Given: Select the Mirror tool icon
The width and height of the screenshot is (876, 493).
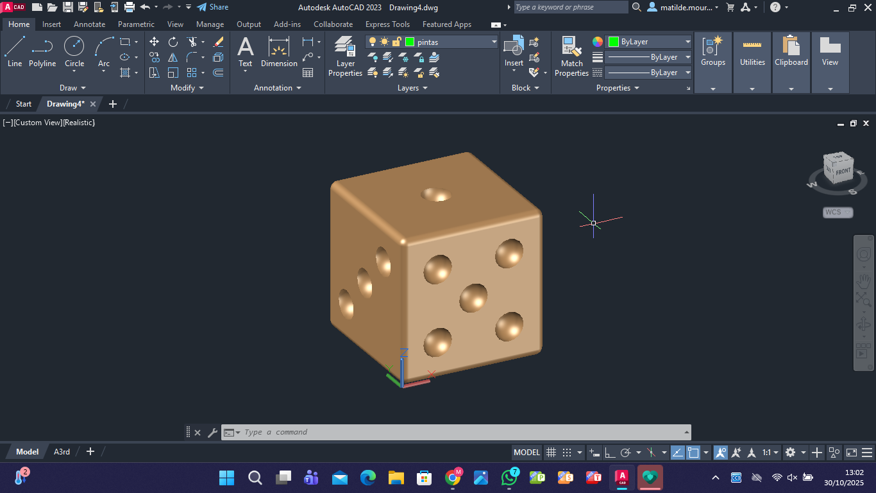Looking at the screenshot, I should click(x=173, y=57).
